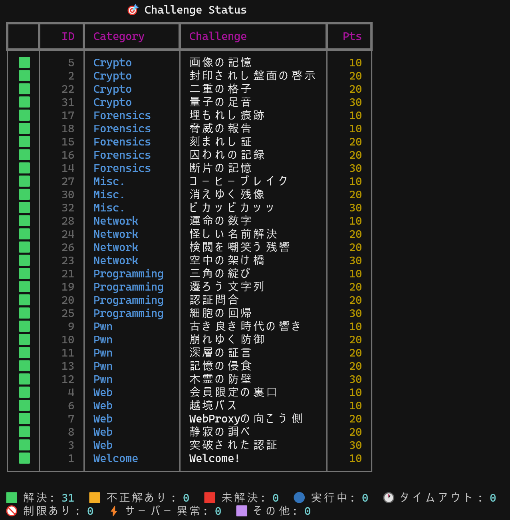The width and height of the screenshot is (510, 520).
Task: Click Web category in ID 3 row
Action: tap(103, 445)
